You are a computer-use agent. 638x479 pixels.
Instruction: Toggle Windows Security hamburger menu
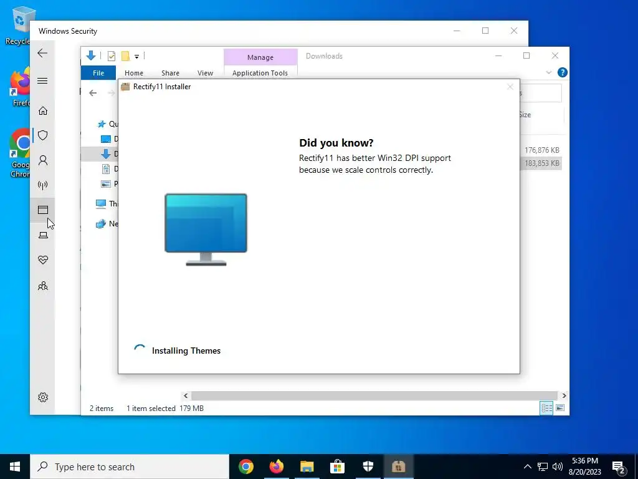[42, 80]
